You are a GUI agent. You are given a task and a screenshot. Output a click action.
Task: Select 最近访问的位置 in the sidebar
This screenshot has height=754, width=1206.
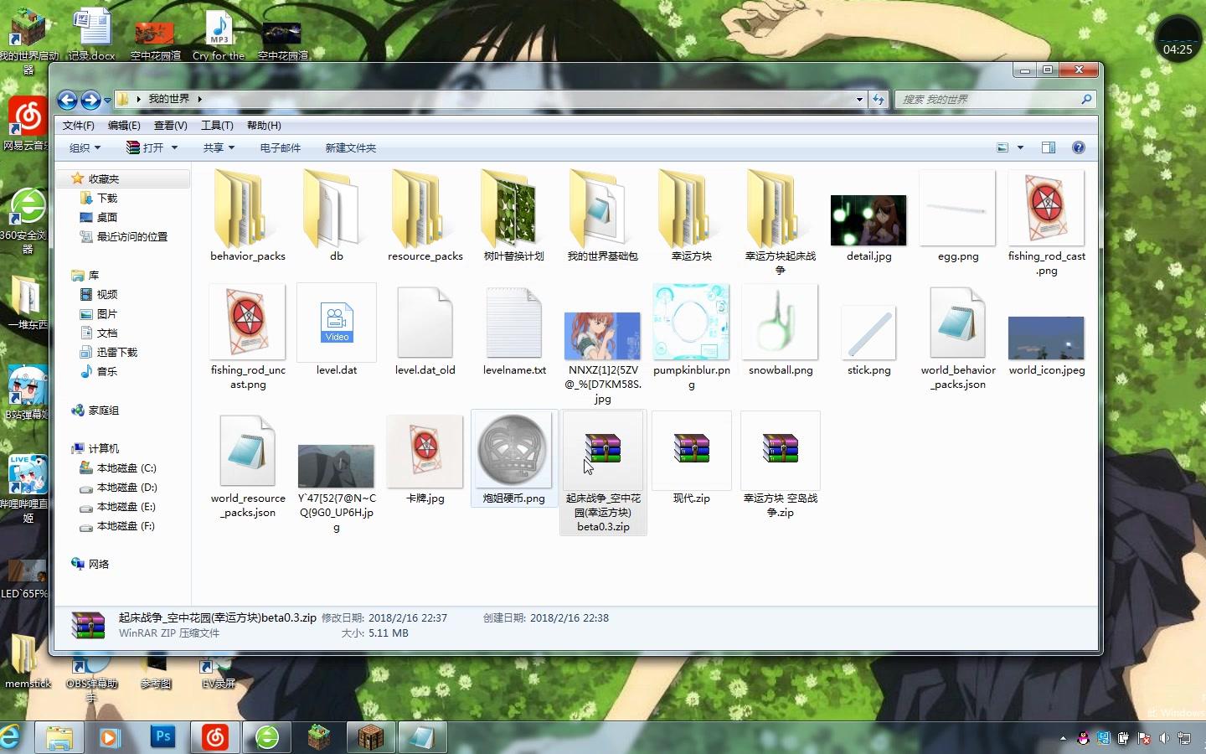click(x=132, y=237)
